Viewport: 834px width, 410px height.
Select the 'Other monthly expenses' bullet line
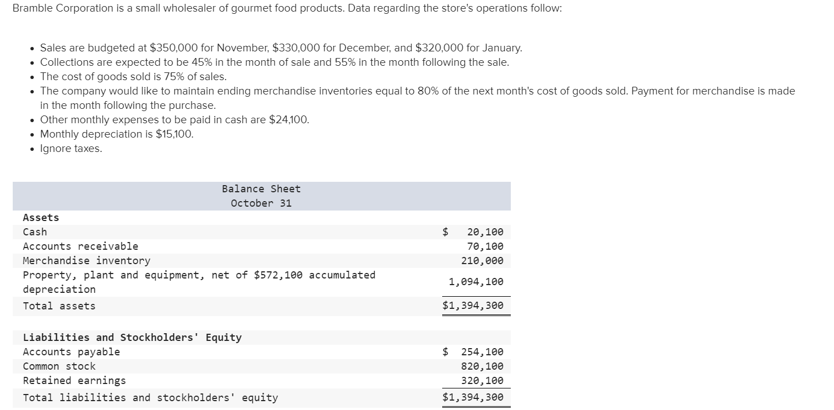point(175,119)
